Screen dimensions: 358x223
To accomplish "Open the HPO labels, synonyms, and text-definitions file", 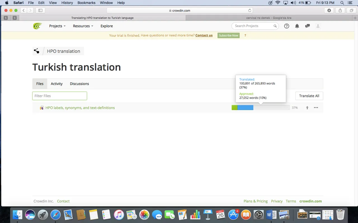I will point(80,108).
